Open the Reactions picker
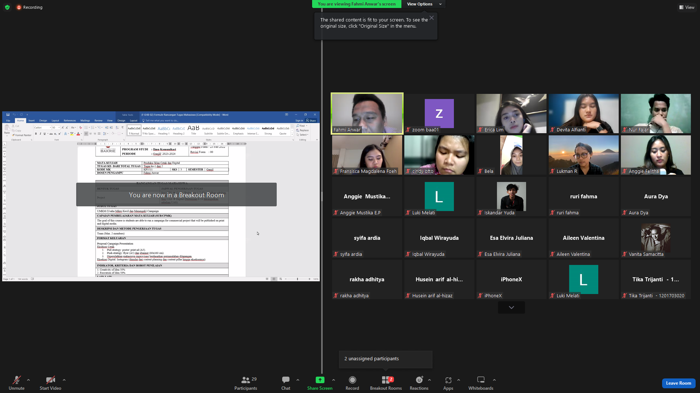This screenshot has height=393, width=700. (x=419, y=383)
